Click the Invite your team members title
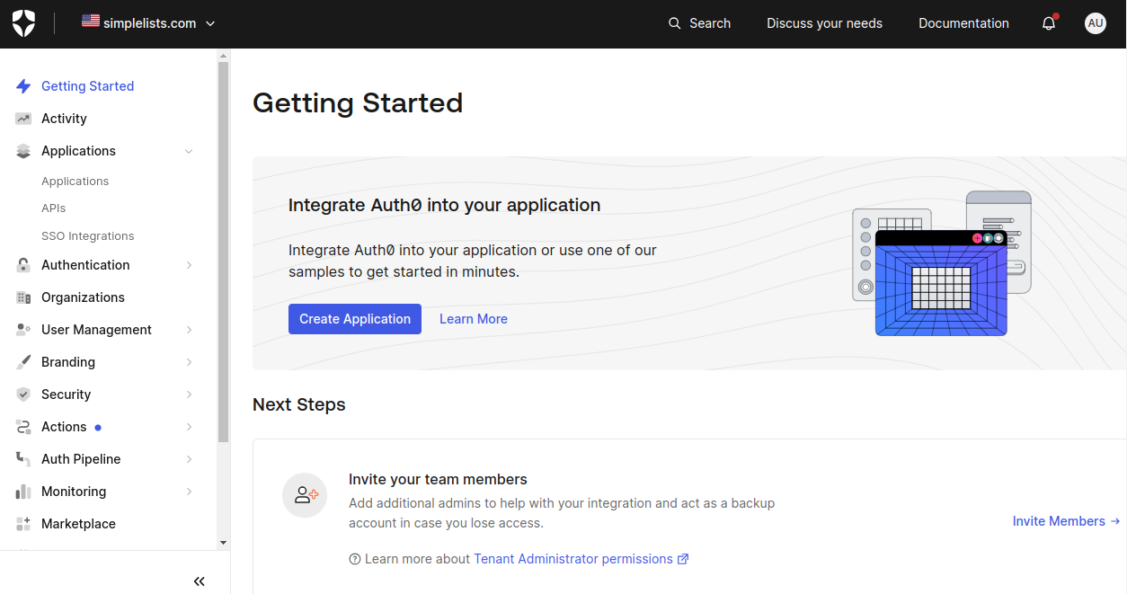 pos(438,480)
